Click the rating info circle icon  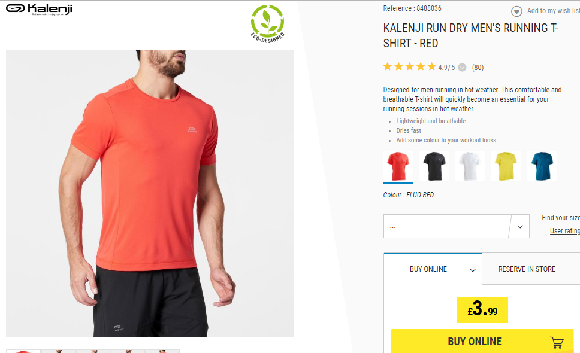[462, 67]
